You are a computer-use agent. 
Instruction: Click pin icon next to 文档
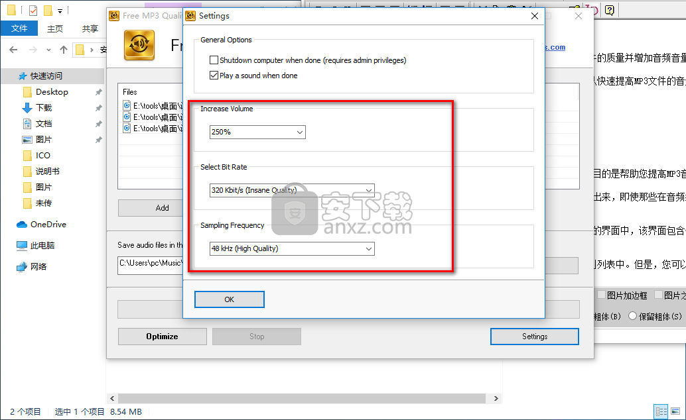pos(98,124)
